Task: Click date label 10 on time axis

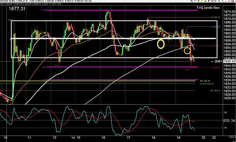Action: click(5, 138)
